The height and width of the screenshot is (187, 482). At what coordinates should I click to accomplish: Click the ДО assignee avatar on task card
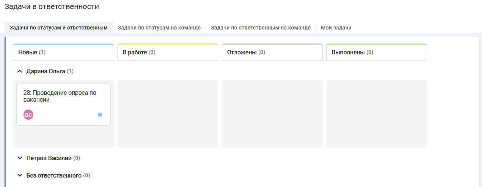point(28,115)
